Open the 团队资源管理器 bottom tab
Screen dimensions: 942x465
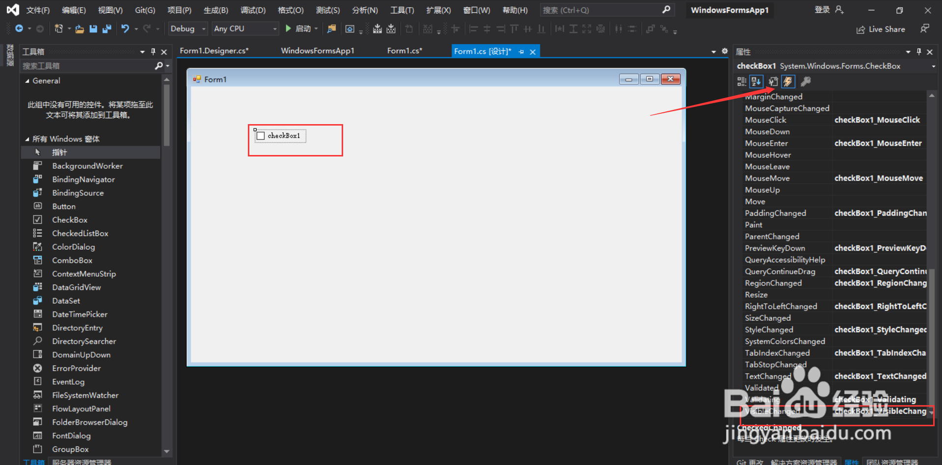892,462
